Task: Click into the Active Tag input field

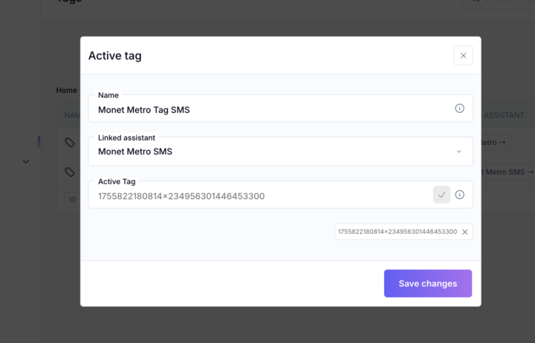Action: click(x=260, y=196)
